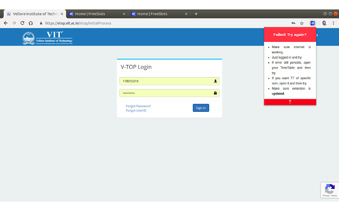Go back with the browser back arrow
The width and height of the screenshot is (339, 211).
click(x=6, y=23)
